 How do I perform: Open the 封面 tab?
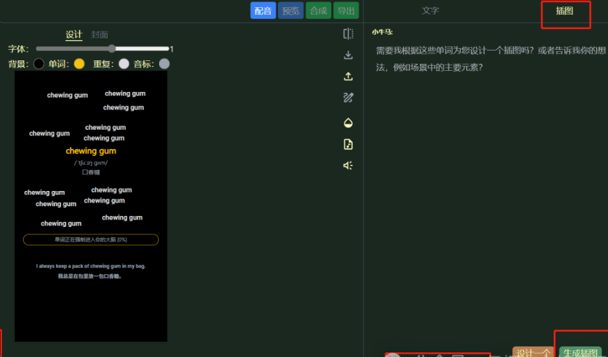tap(100, 35)
